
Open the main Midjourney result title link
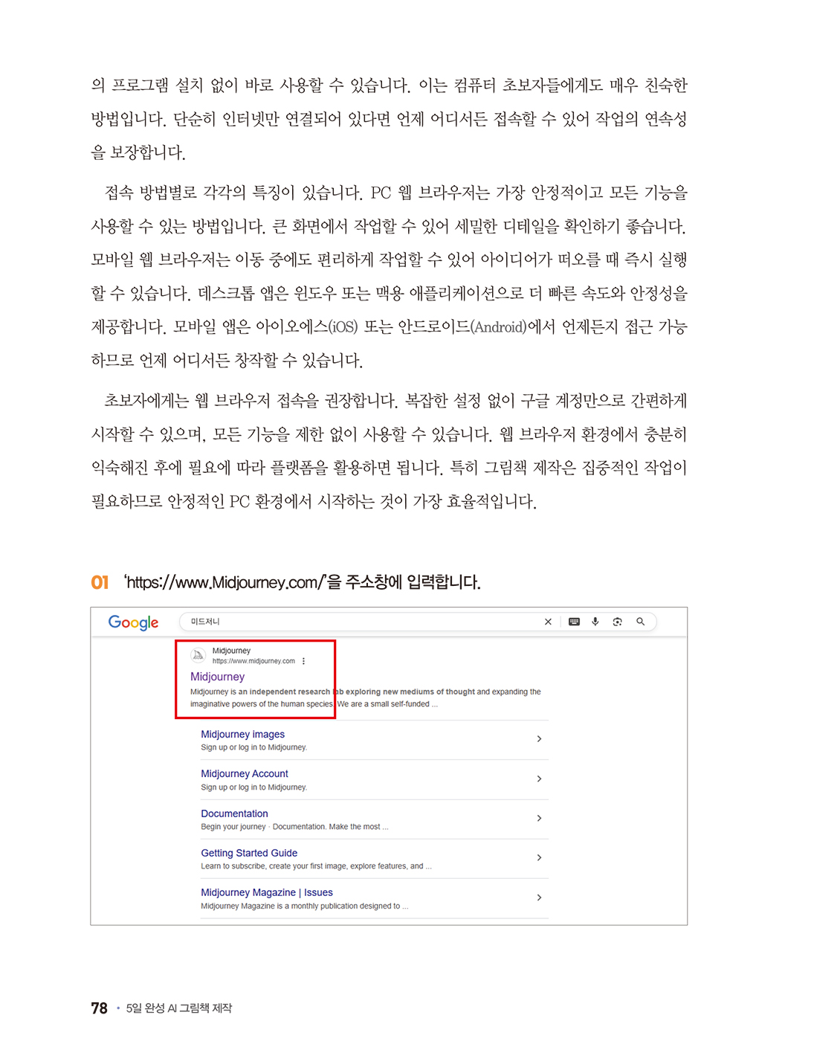pyautogui.click(x=217, y=677)
